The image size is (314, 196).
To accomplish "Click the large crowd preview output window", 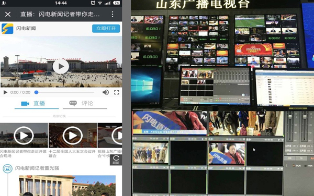I will point(246,124).
